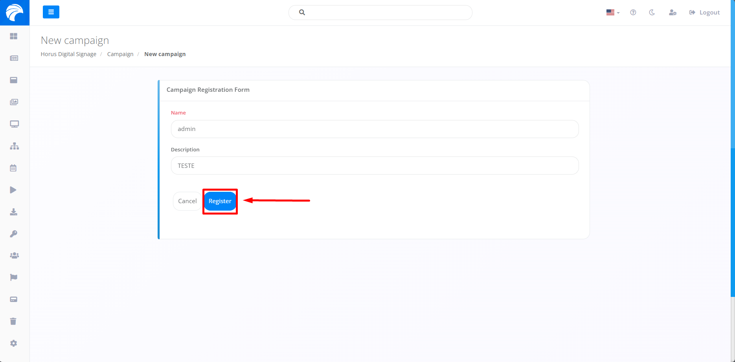The image size is (735, 362).
Task: Select the flag campaign icon in sidebar
Action: pos(14,277)
